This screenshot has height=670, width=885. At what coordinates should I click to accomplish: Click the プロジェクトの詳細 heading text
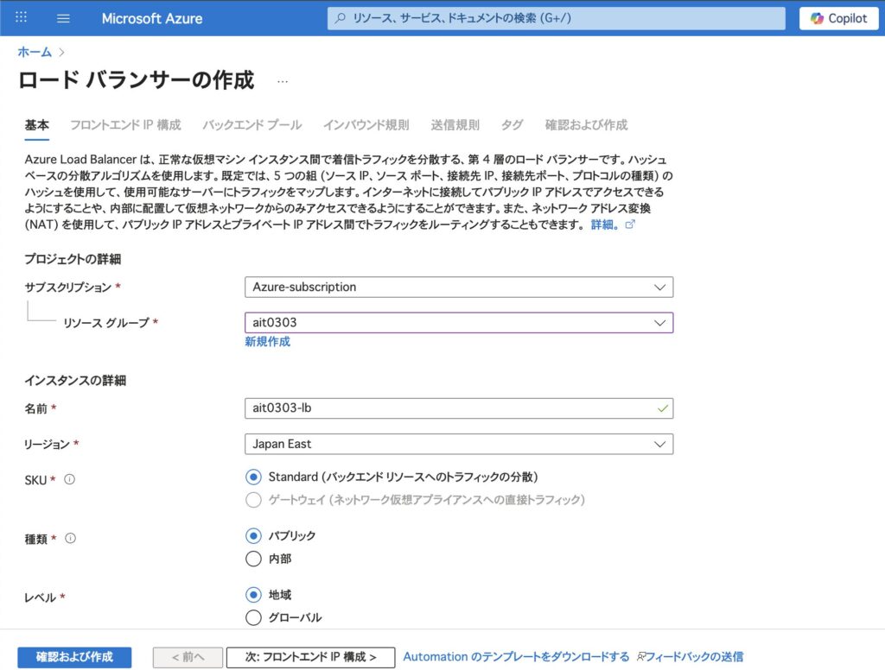click(73, 259)
